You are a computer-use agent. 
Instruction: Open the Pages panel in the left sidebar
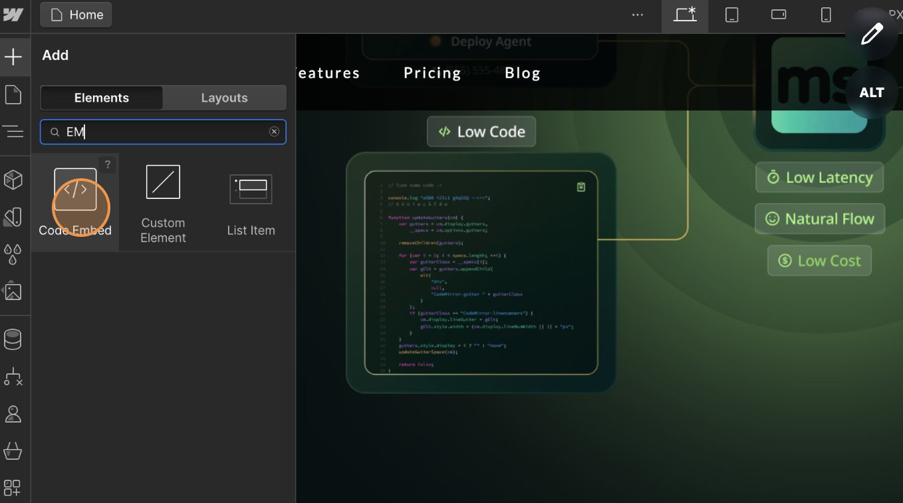coord(15,94)
